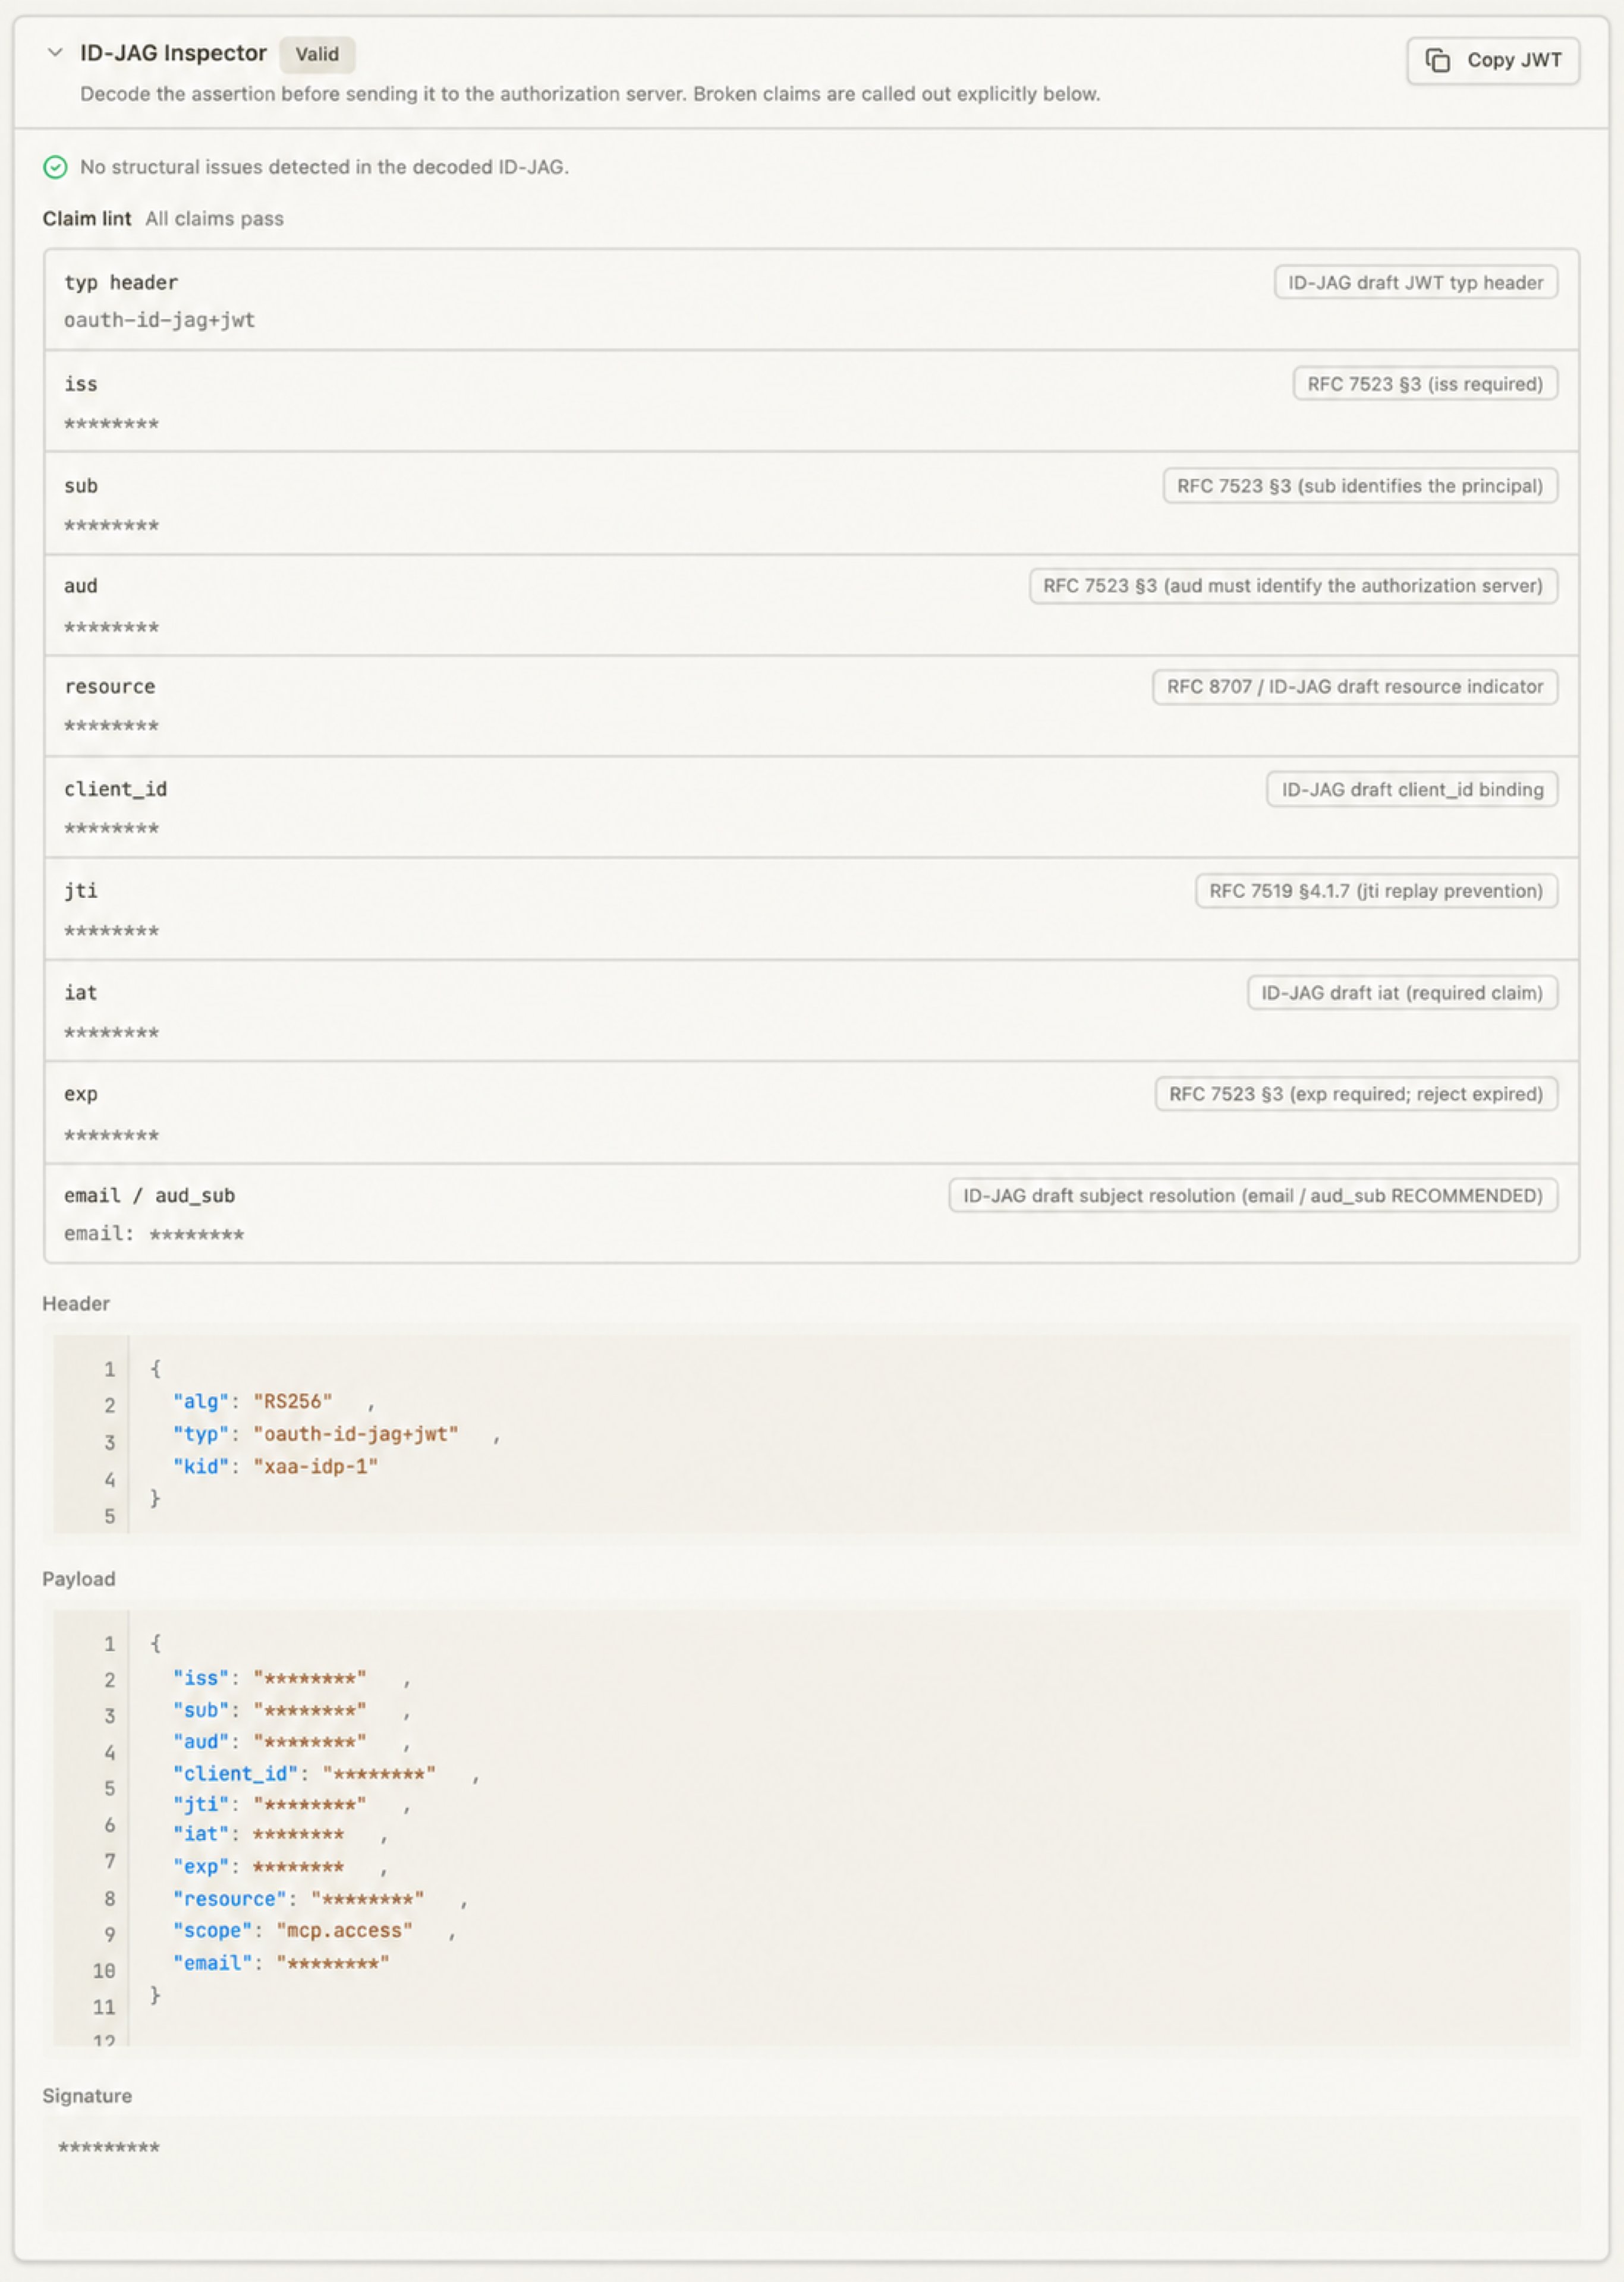
Task: Select the 'exp' claim label in claim lint
Action: (81, 1093)
